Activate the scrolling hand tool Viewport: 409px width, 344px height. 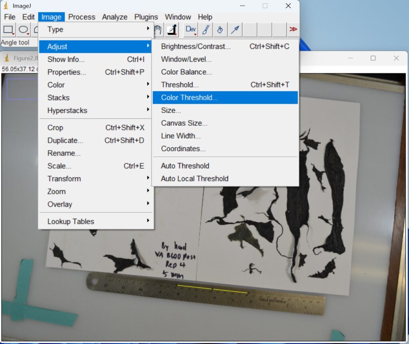(x=158, y=30)
